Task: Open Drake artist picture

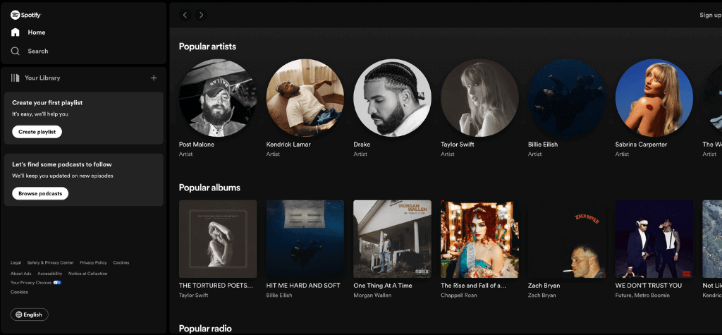Action: (392, 98)
